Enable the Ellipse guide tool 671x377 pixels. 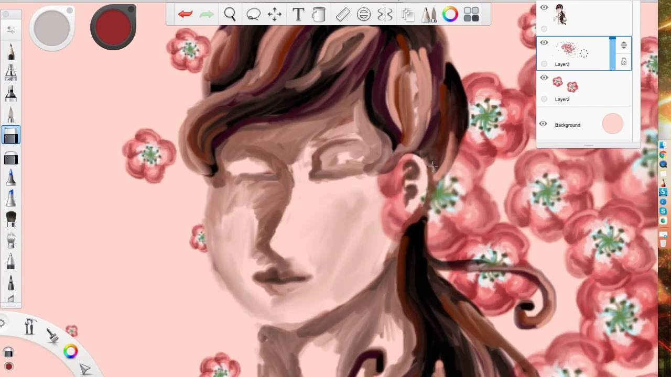[x=364, y=15]
